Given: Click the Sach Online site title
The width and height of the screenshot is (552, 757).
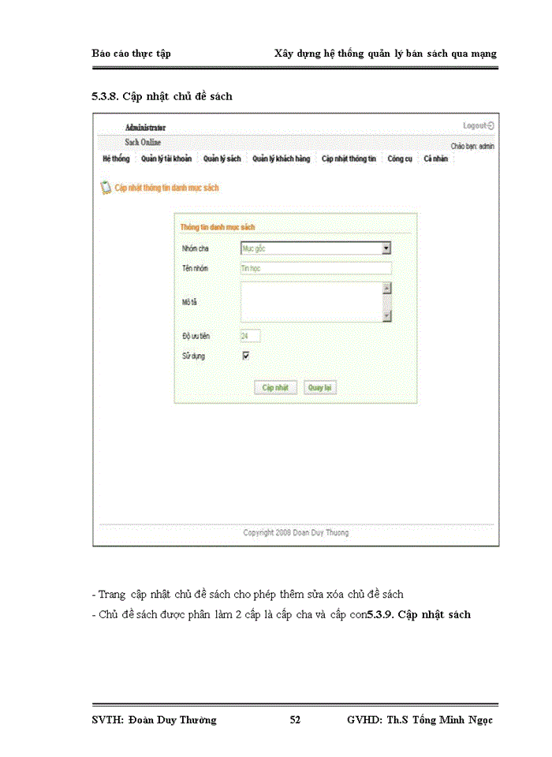Looking at the screenshot, I should pos(143,142).
